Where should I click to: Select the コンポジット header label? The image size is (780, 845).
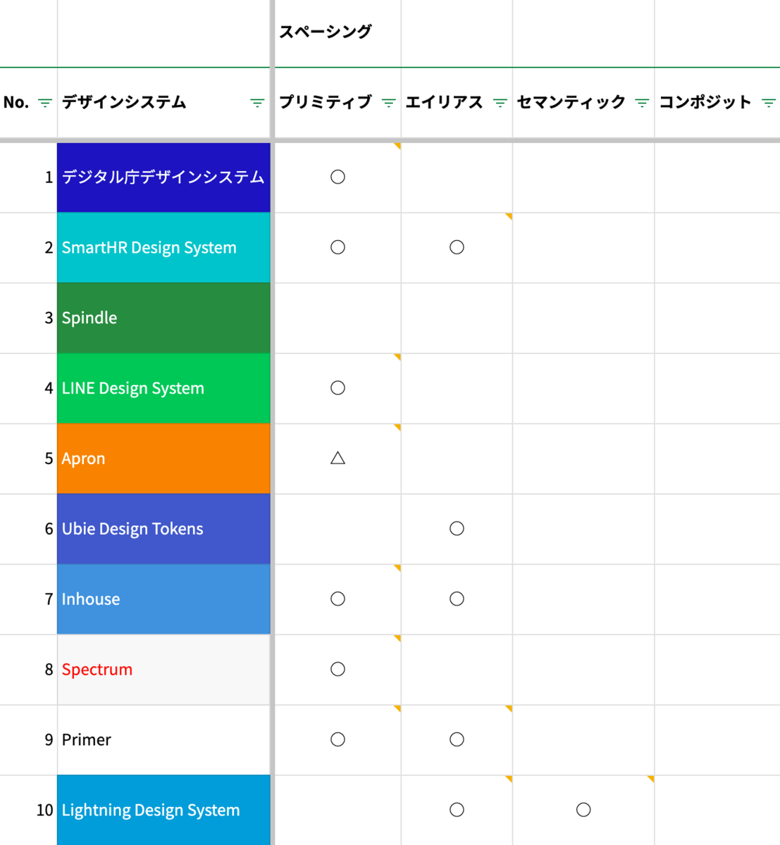[x=705, y=103]
